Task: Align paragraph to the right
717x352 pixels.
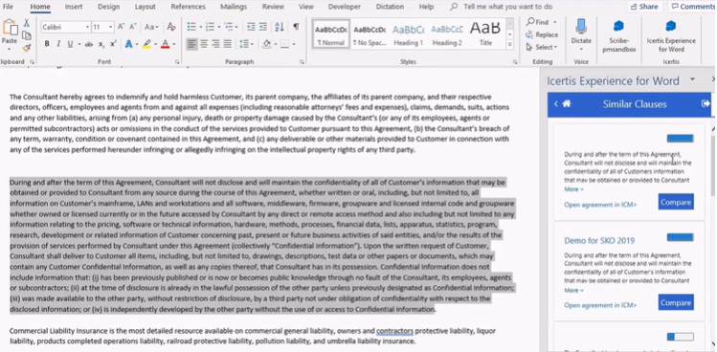Action: (x=215, y=44)
